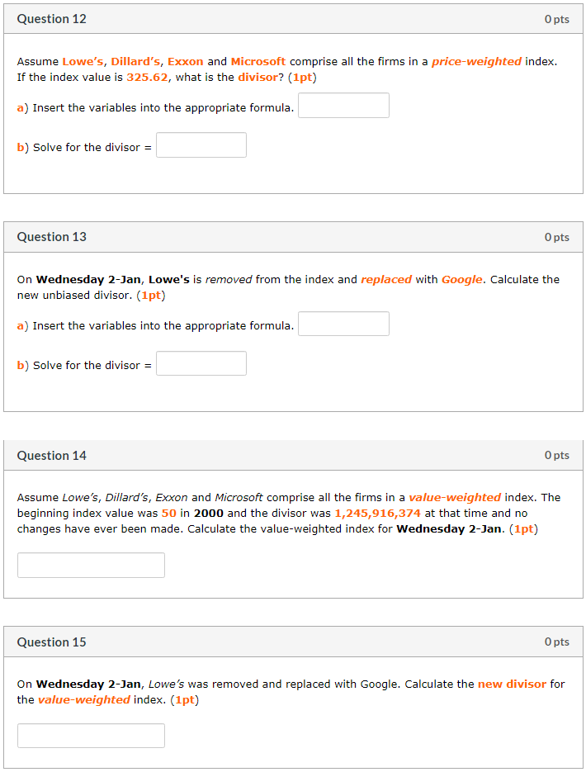
Task: Click the Question 13 formula input field
Action: coord(343,324)
